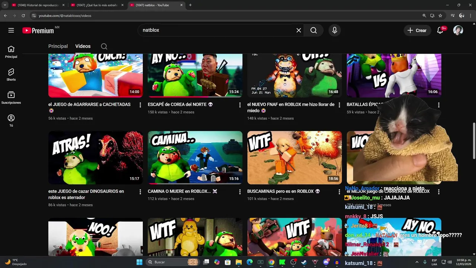Open options for cazar DINOSAURIOS video
Viewport: 476px width, 268px height.
pyautogui.click(x=140, y=192)
